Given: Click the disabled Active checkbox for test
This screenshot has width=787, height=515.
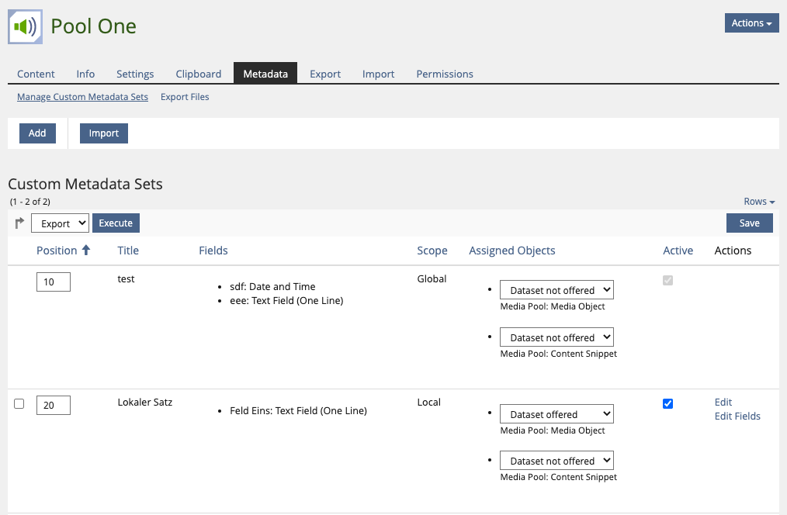Looking at the screenshot, I should tap(667, 280).
